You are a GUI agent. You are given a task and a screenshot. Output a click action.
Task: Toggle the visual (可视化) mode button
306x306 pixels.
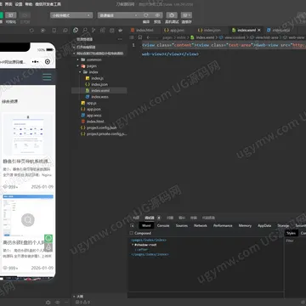click(11, 15)
